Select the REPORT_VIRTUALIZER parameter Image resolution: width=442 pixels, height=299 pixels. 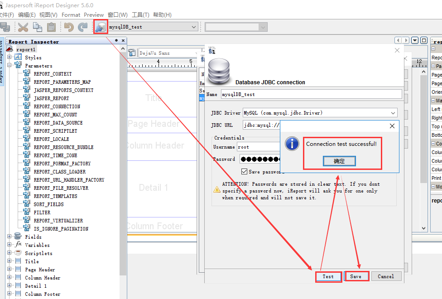58,221
